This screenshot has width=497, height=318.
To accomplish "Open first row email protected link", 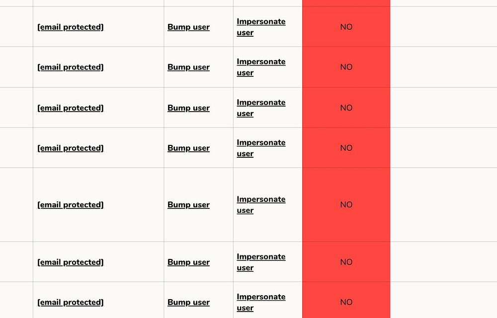I will point(71,27).
